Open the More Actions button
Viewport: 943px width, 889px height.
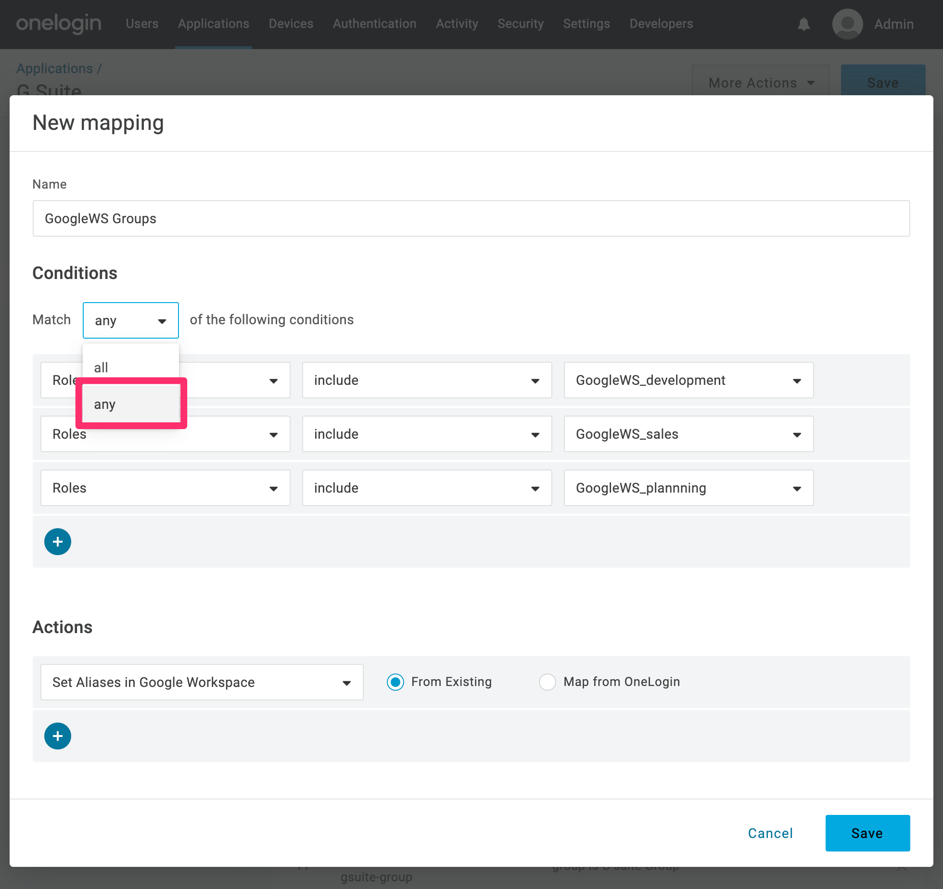click(x=761, y=81)
